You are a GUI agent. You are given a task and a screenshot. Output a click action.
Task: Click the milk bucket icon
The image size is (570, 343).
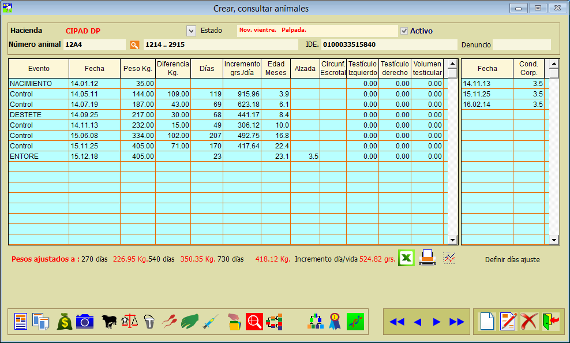coord(149,321)
